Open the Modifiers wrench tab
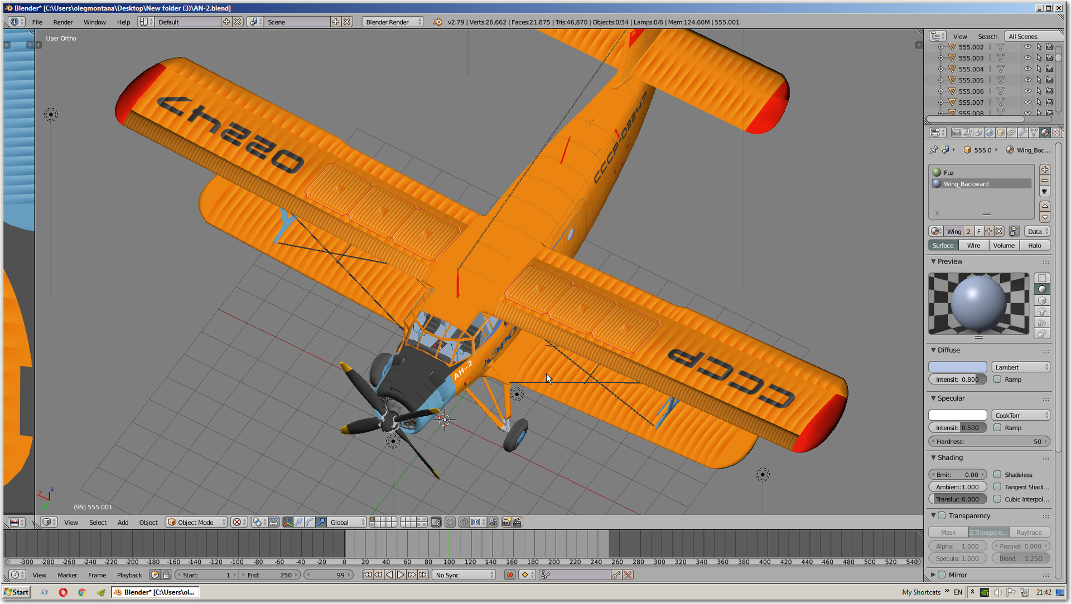The height and width of the screenshot is (604, 1071). coord(1023,133)
